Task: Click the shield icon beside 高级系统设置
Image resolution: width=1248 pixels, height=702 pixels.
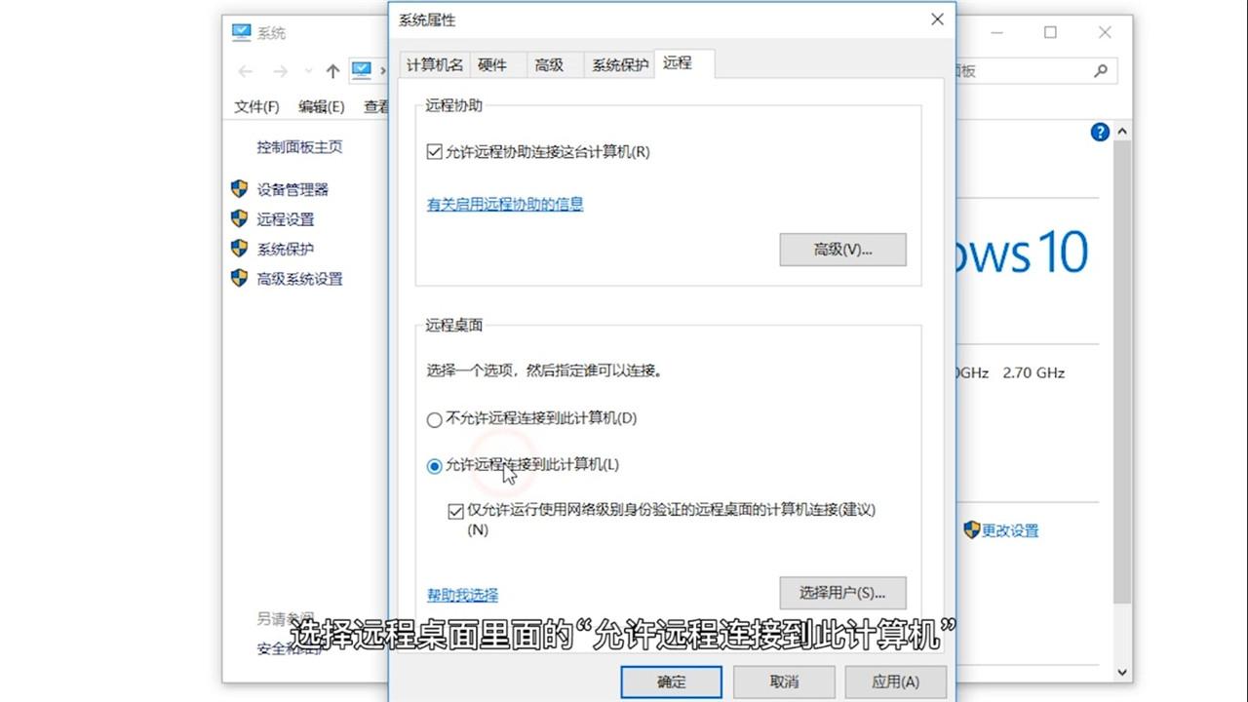Action: [x=239, y=278]
